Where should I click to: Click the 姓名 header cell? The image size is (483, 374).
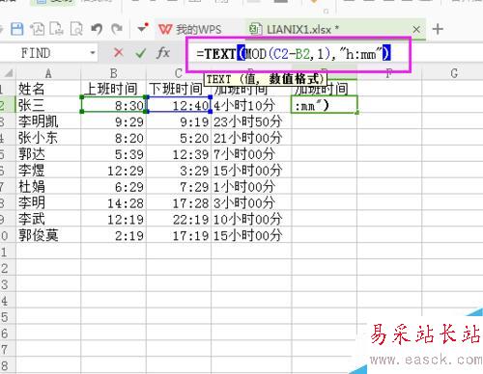click(x=48, y=89)
